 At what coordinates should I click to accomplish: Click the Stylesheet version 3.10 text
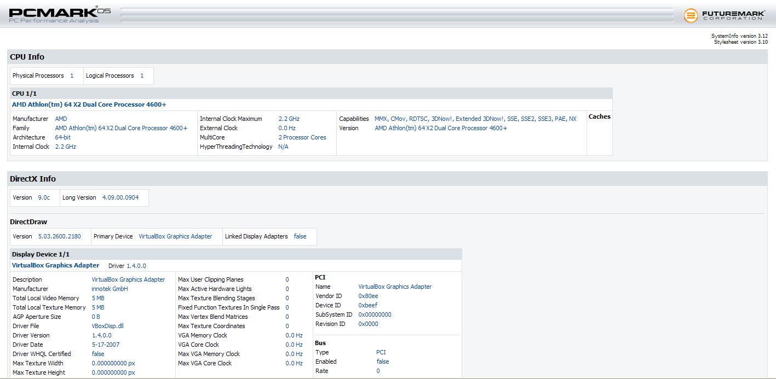741,42
